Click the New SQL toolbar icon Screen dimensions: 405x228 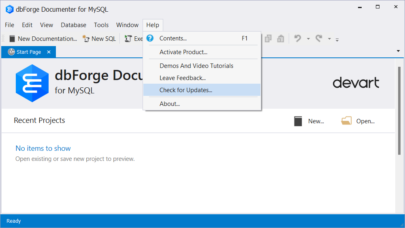coord(86,39)
